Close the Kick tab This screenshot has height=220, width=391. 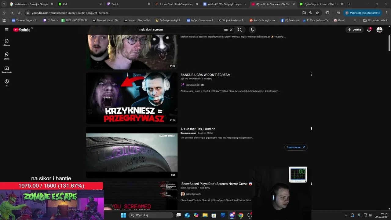click(x=100, y=4)
